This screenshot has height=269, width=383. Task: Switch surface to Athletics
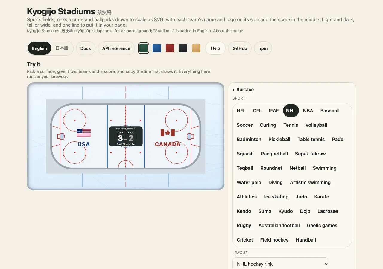pyautogui.click(x=247, y=197)
